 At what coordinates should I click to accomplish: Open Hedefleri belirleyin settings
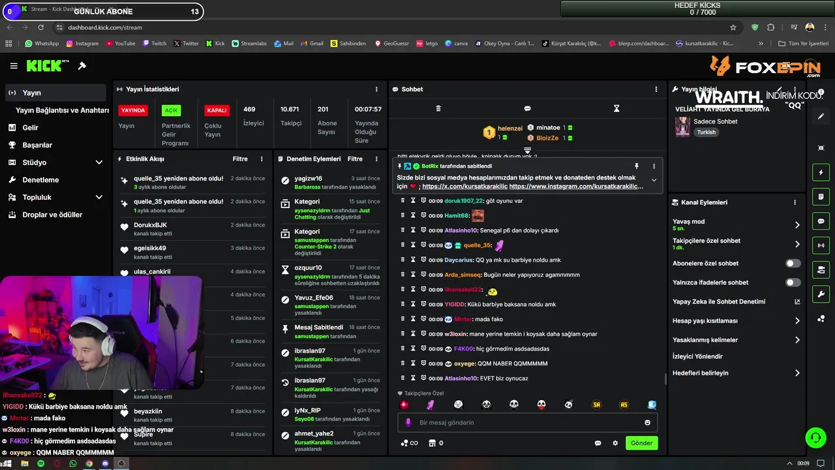(x=736, y=373)
